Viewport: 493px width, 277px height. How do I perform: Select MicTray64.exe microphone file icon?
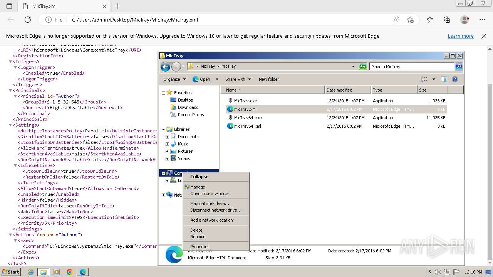pos(230,118)
